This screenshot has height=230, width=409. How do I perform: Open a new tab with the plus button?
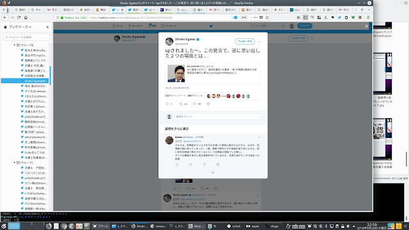362,10
